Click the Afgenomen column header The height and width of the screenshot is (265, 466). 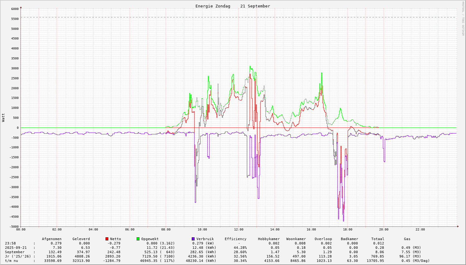[x=52, y=239]
